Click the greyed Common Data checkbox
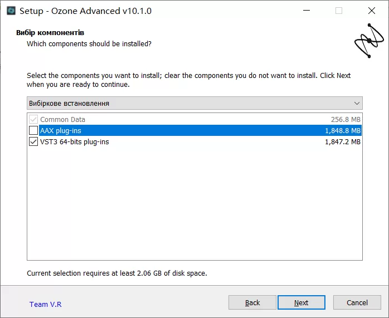Screen dimensions: 389x318 33,120
